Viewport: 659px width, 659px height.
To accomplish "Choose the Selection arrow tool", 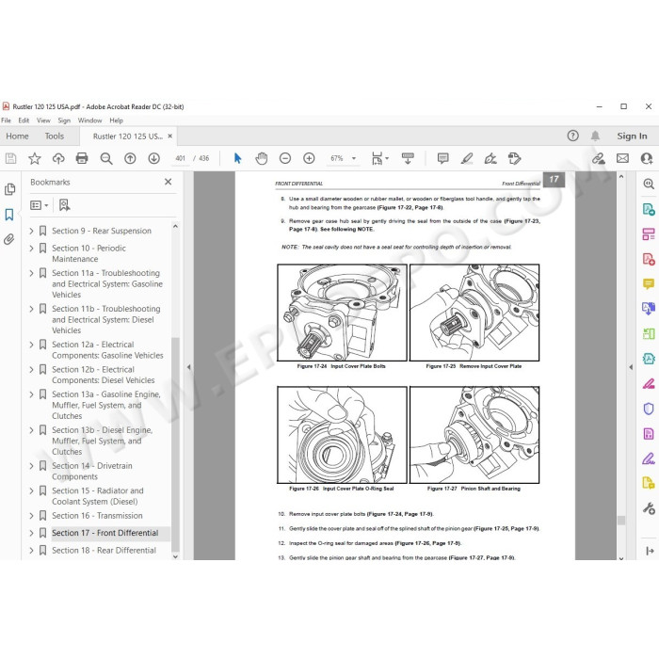I will point(237,158).
